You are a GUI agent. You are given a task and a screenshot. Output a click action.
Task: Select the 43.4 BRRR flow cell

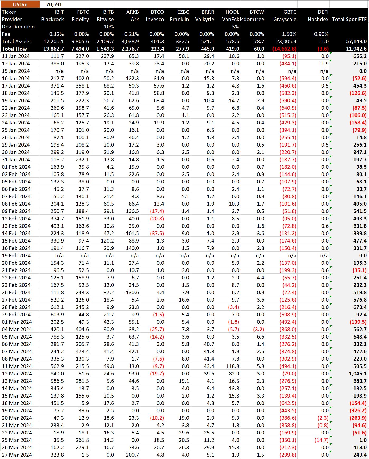pyautogui.click(x=209, y=366)
